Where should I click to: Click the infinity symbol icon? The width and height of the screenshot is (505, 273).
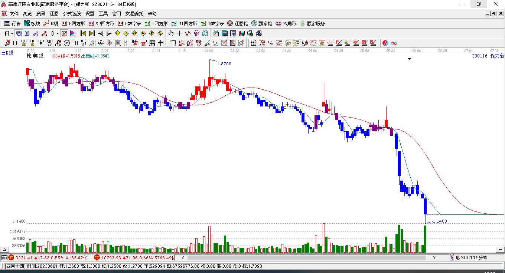[x=394, y=43]
